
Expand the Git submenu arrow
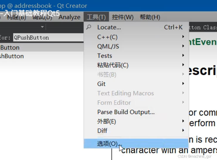pos(183,84)
